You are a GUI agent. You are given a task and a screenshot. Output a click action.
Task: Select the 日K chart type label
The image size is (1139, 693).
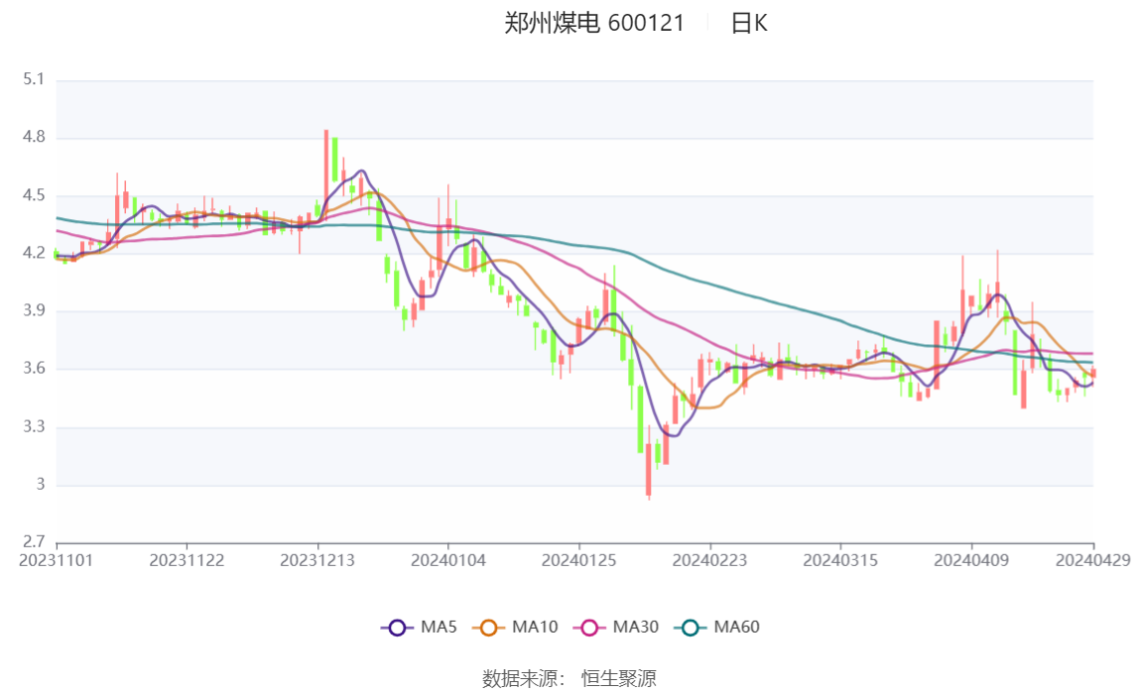(x=749, y=24)
